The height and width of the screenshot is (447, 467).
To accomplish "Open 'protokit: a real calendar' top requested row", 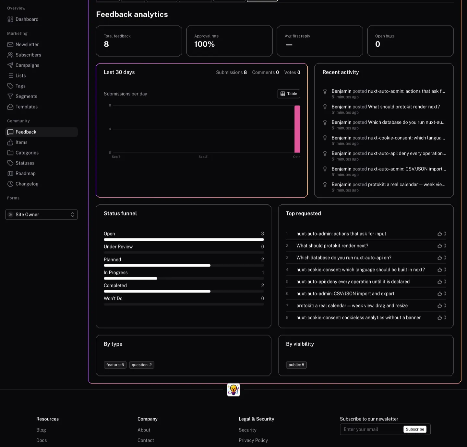I will [x=366, y=306].
